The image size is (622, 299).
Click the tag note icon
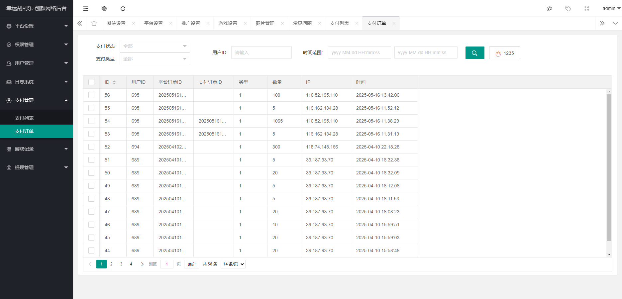[568, 9]
